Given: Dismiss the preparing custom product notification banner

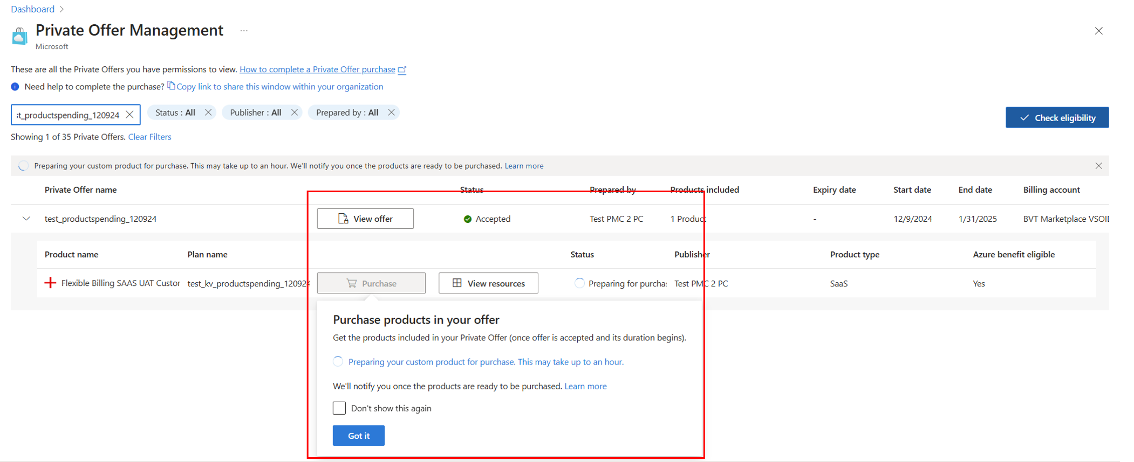Looking at the screenshot, I should click(1098, 166).
